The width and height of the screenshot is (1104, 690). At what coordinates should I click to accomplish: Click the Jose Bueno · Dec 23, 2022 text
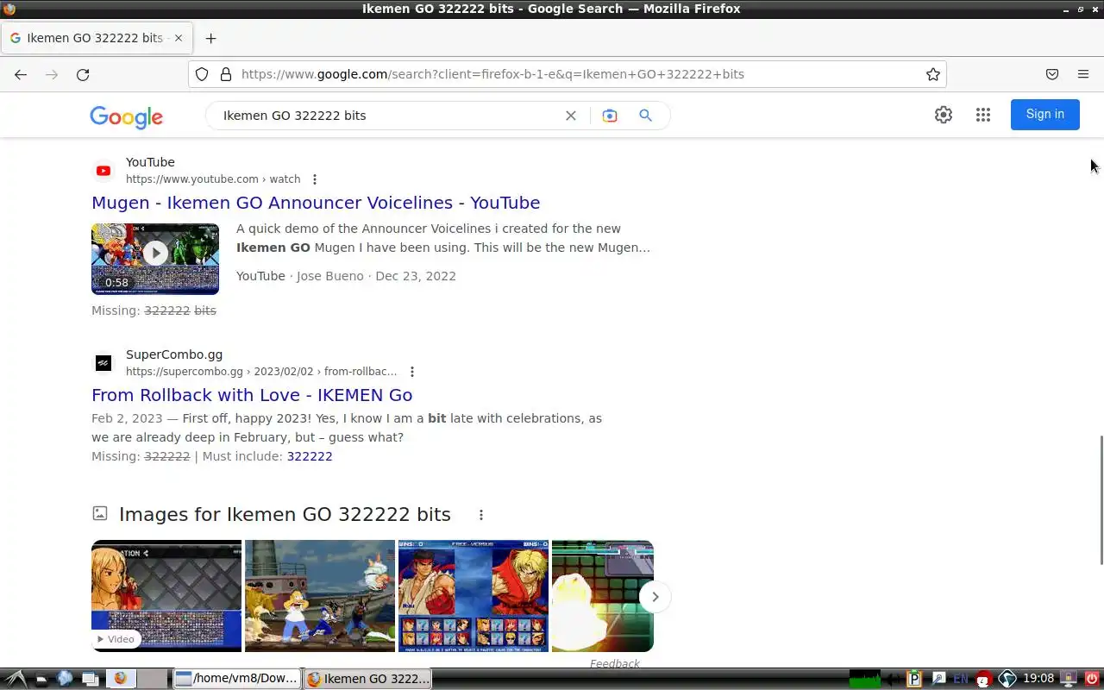click(376, 276)
